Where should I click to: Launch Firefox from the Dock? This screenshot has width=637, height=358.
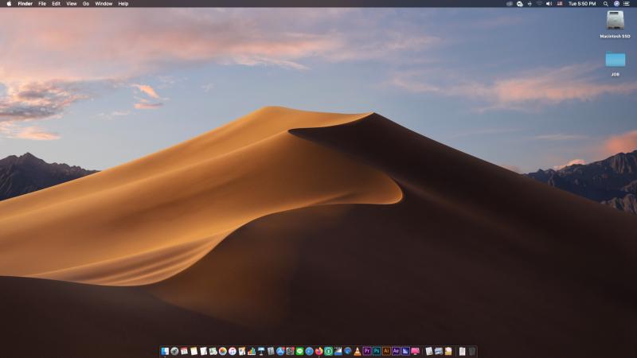(319, 351)
